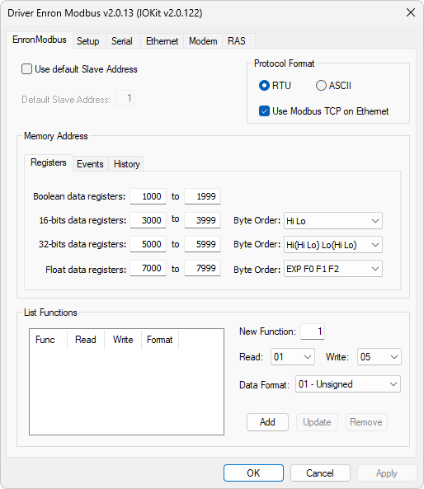Image resolution: width=424 pixels, height=489 pixels.
Task: Open the Modem tab
Action: pyautogui.click(x=203, y=41)
